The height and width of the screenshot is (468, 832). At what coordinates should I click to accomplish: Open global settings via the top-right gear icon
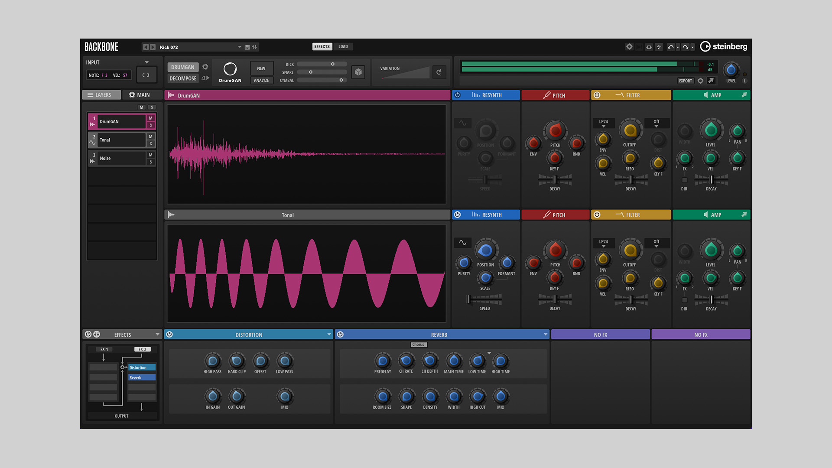click(629, 46)
